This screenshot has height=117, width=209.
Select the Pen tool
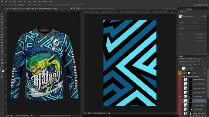(2, 51)
